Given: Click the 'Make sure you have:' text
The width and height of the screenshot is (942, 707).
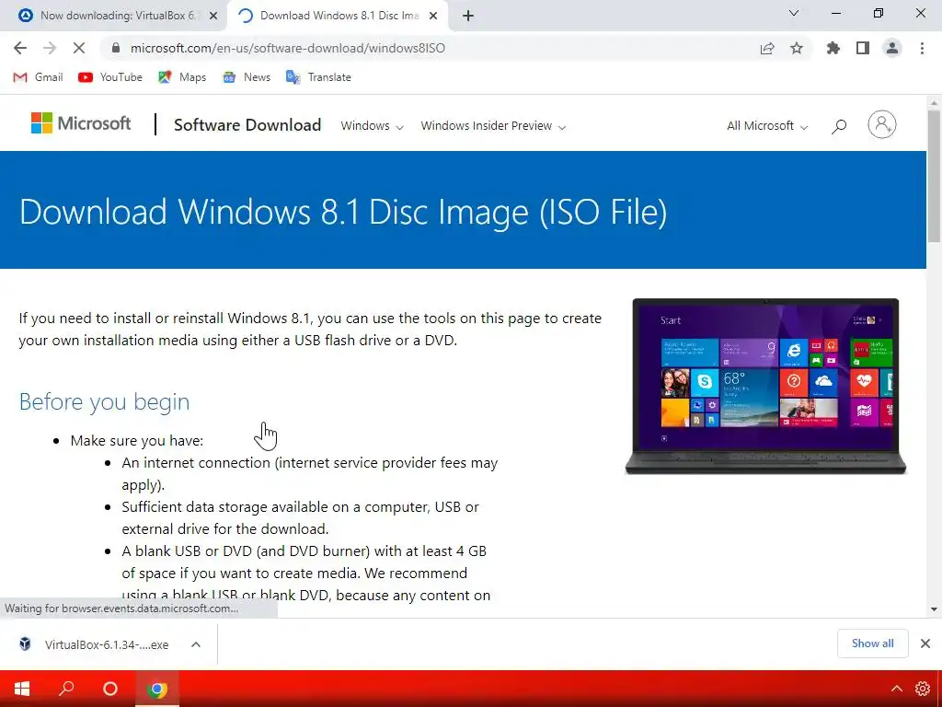Looking at the screenshot, I should coord(137,441).
